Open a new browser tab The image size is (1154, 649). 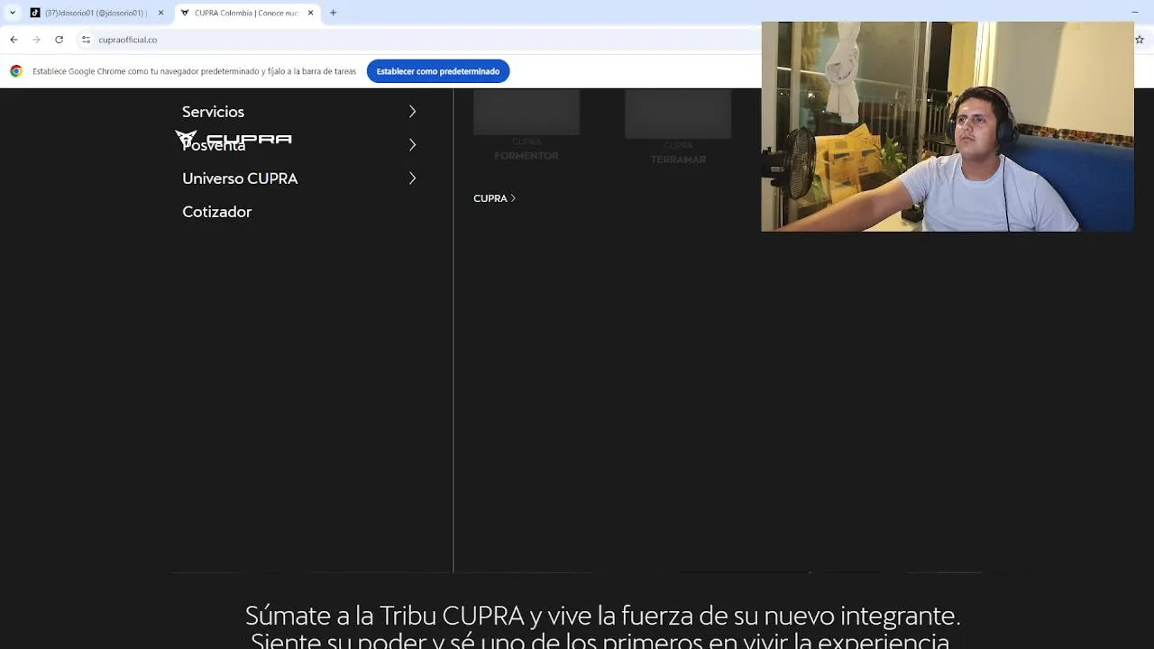pos(333,13)
